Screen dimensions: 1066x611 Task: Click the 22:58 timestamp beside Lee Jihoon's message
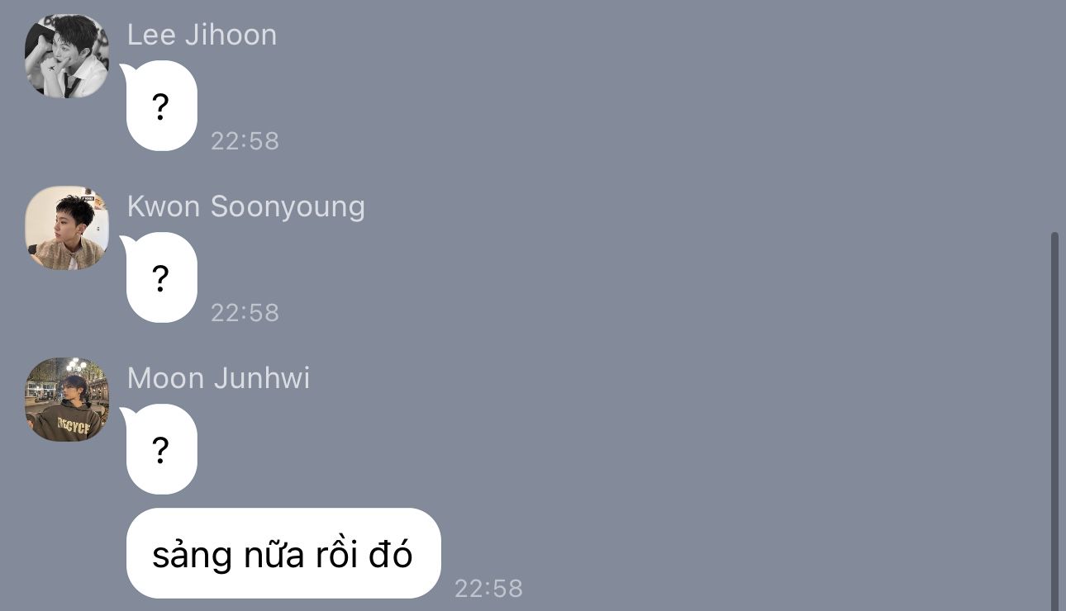[x=245, y=141]
